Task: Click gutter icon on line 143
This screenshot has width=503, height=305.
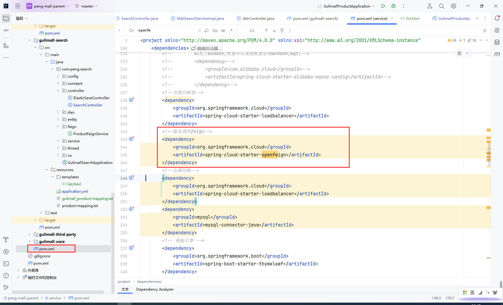Action: [x=131, y=139]
